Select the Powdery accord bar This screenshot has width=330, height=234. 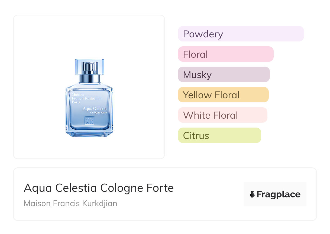[x=241, y=34]
